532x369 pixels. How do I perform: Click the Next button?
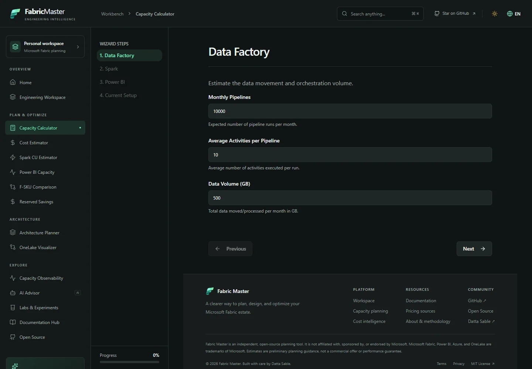click(x=474, y=249)
